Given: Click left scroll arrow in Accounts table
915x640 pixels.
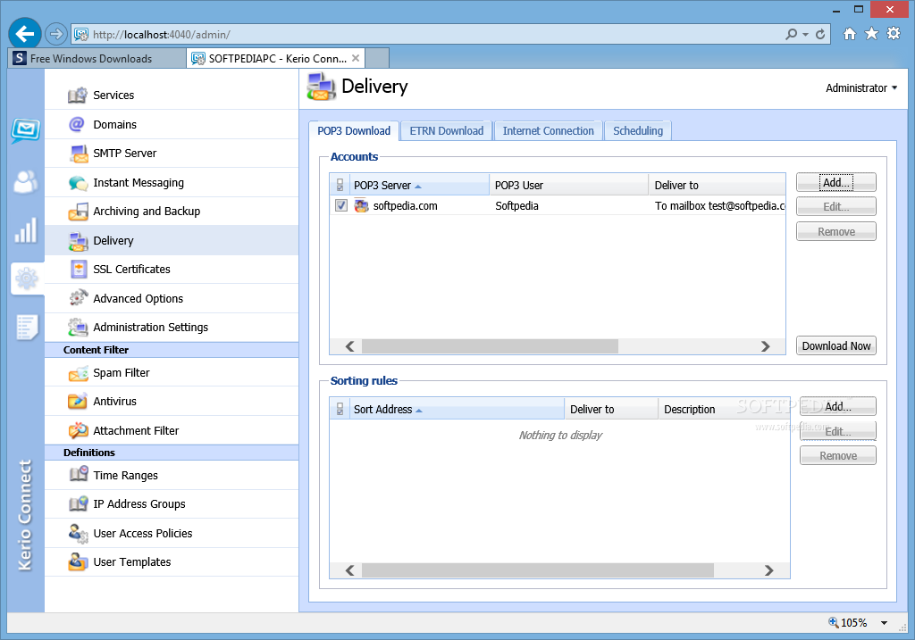Looking at the screenshot, I should pyautogui.click(x=349, y=346).
